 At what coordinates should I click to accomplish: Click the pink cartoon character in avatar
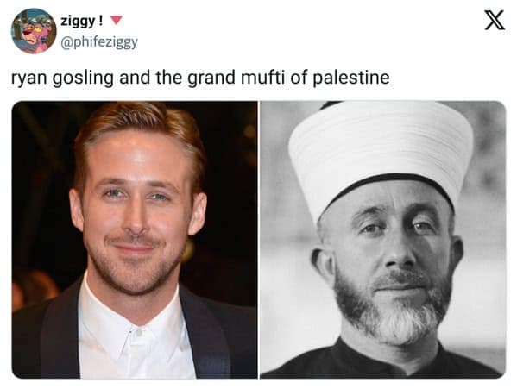32,33
